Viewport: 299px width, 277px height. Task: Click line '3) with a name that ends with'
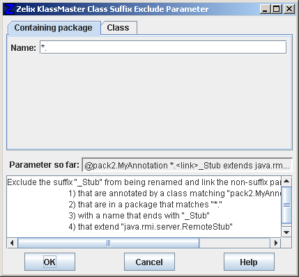coord(139,216)
